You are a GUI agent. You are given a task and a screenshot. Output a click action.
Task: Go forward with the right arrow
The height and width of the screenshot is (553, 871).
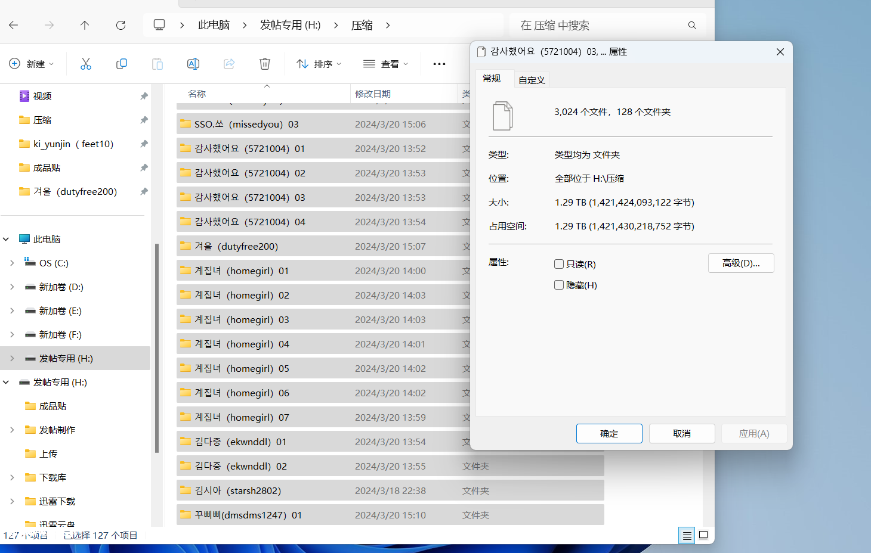coord(50,25)
